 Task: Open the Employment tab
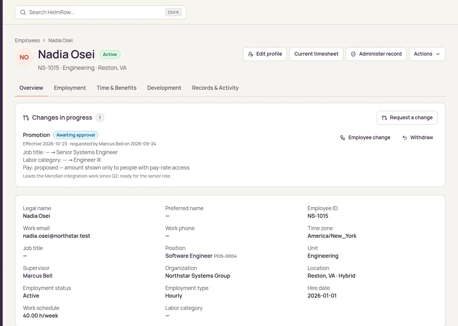click(x=70, y=88)
